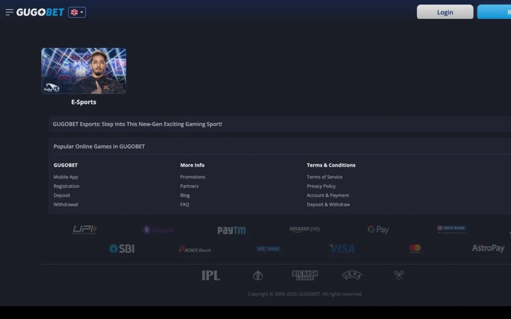Image resolution: width=511 pixels, height=319 pixels.
Task: Click the GUGOBET logo
Action: tap(40, 12)
